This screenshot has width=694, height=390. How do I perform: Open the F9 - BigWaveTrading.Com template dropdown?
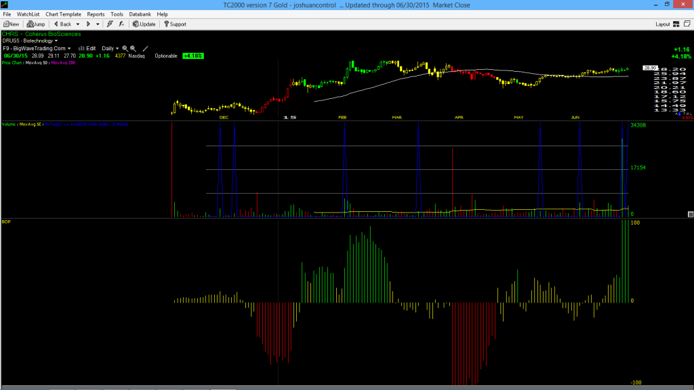pos(37,49)
